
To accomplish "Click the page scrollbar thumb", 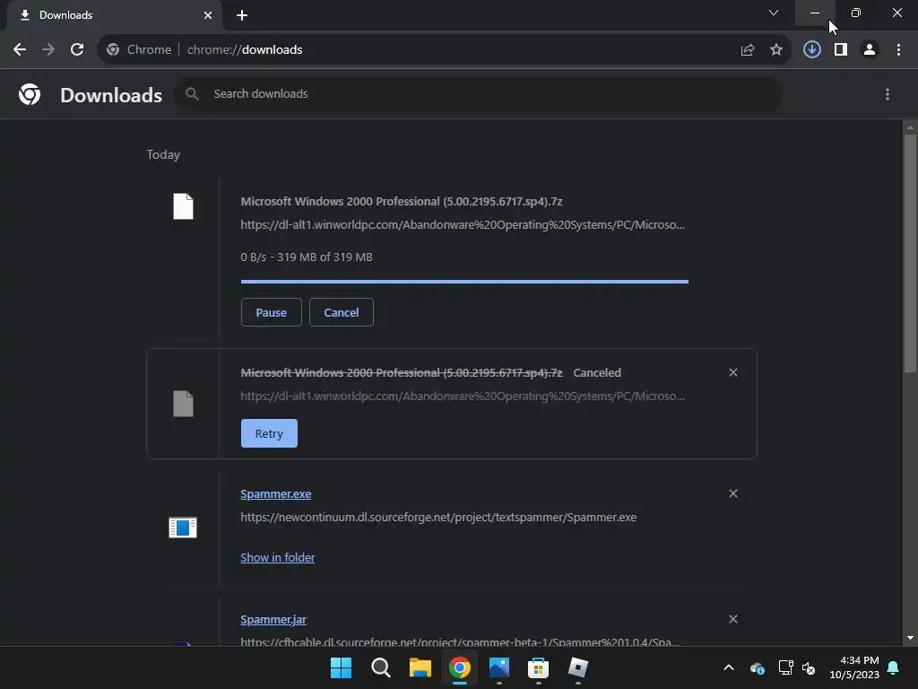I will (x=910, y=253).
